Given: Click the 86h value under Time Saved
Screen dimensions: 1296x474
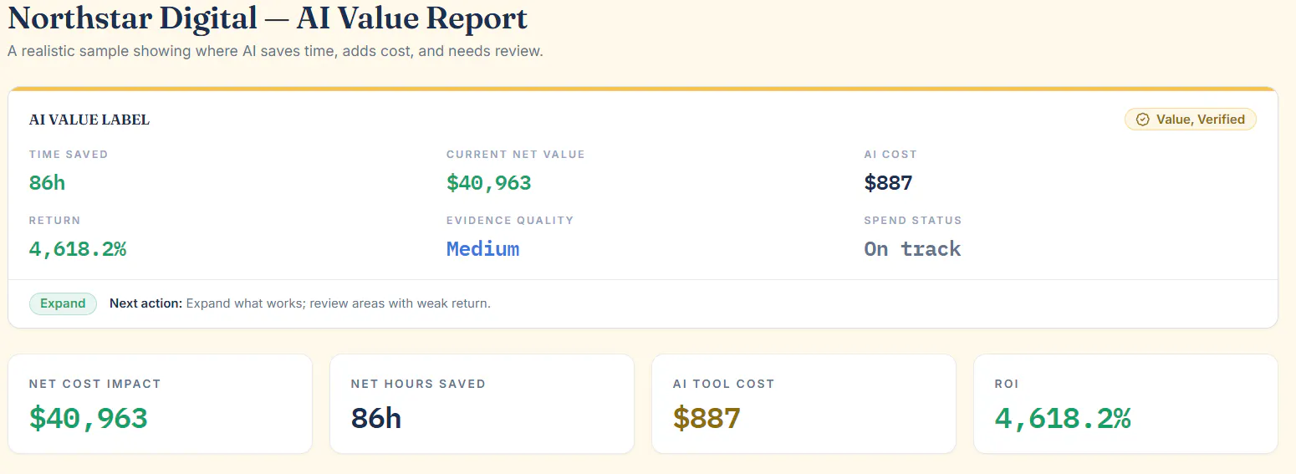Looking at the screenshot, I should pyautogui.click(x=47, y=182).
